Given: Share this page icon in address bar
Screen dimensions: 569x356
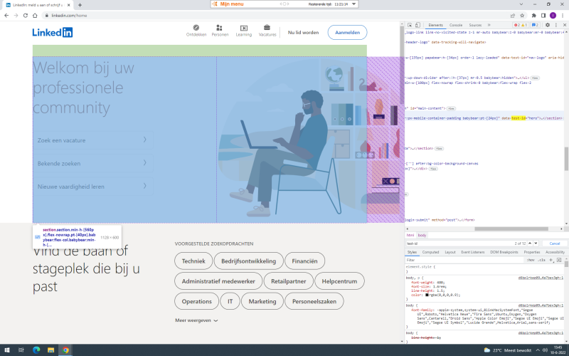Looking at the screenshot, I should (x=513, y=15).
